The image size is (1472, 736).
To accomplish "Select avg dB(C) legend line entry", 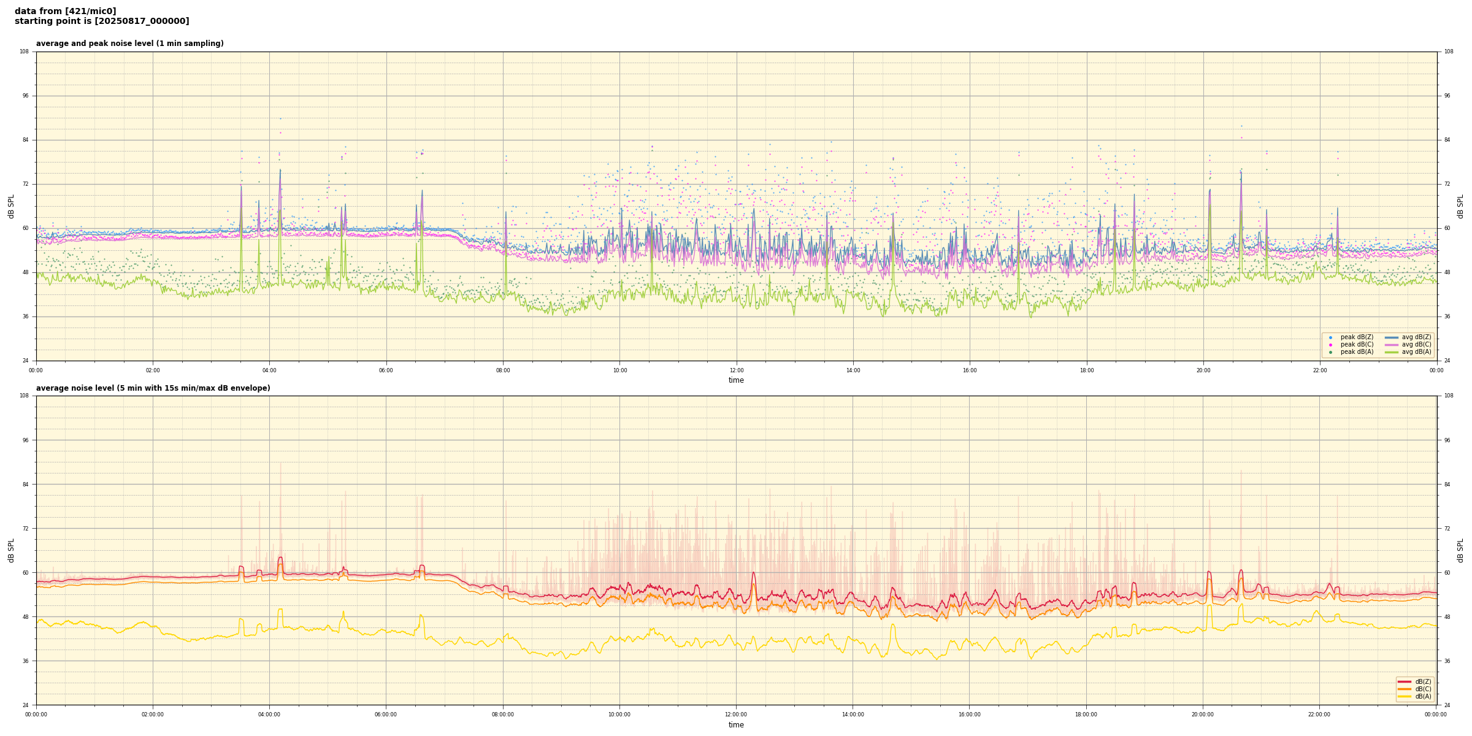I will click(x=1392, y=345).
